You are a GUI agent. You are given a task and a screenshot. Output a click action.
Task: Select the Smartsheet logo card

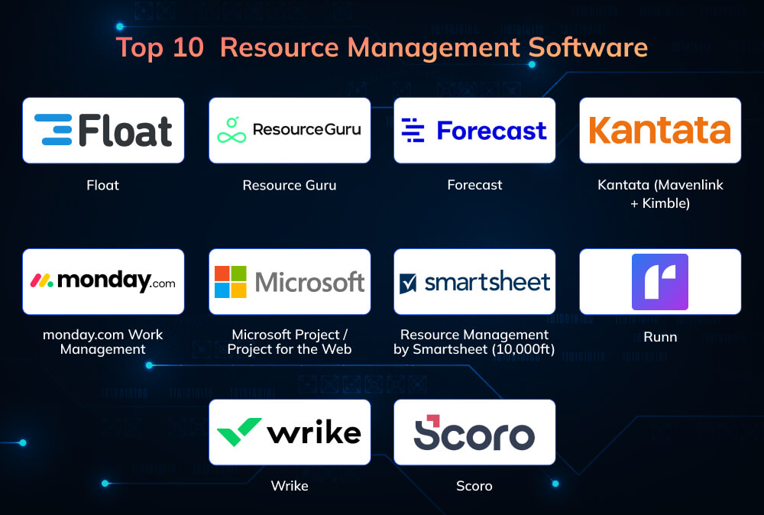click(474, 281)
